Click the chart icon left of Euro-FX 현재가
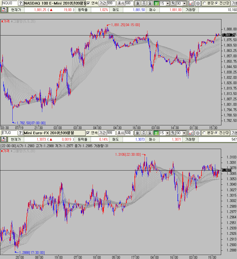Viewport: 237px width, 259px height. pos(4,139)
